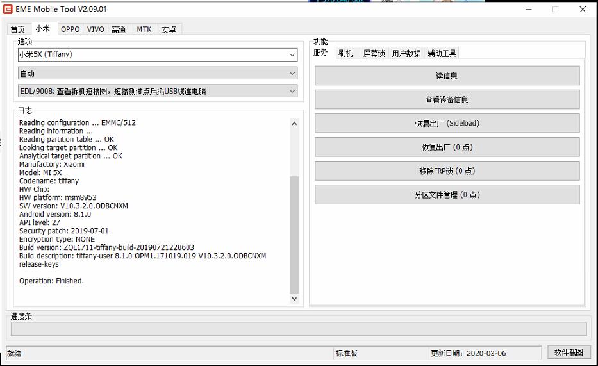598x366 pixels.
Task: Click the 读信息 button
Action: 447,76
